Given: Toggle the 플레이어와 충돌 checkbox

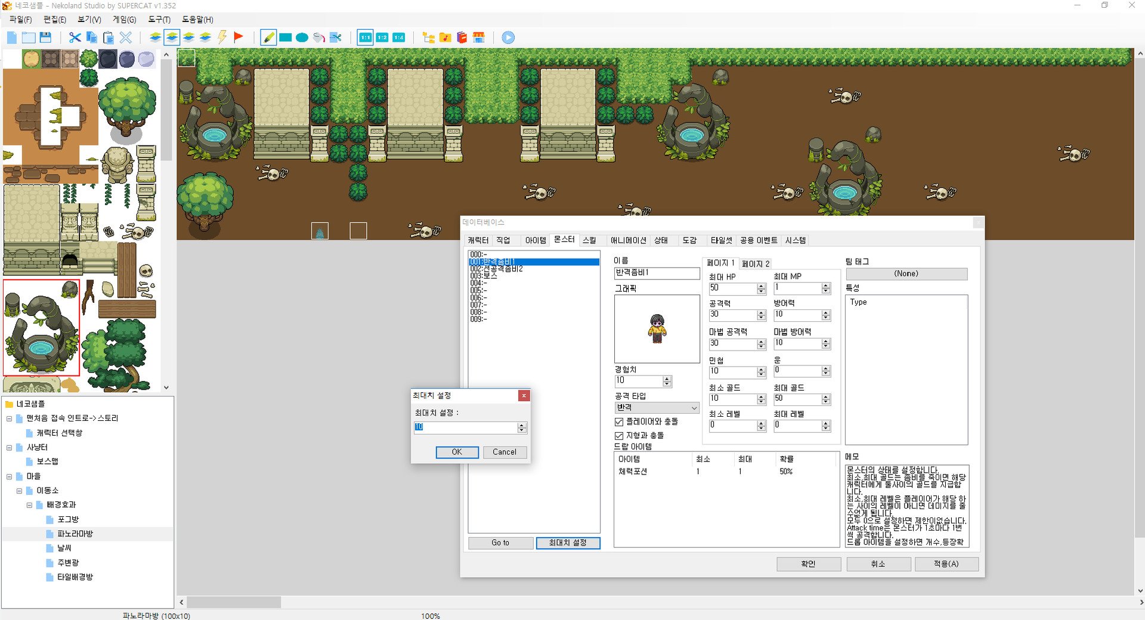Looking at the screenshot, I should pyautogui.click(x=619, y=421).
